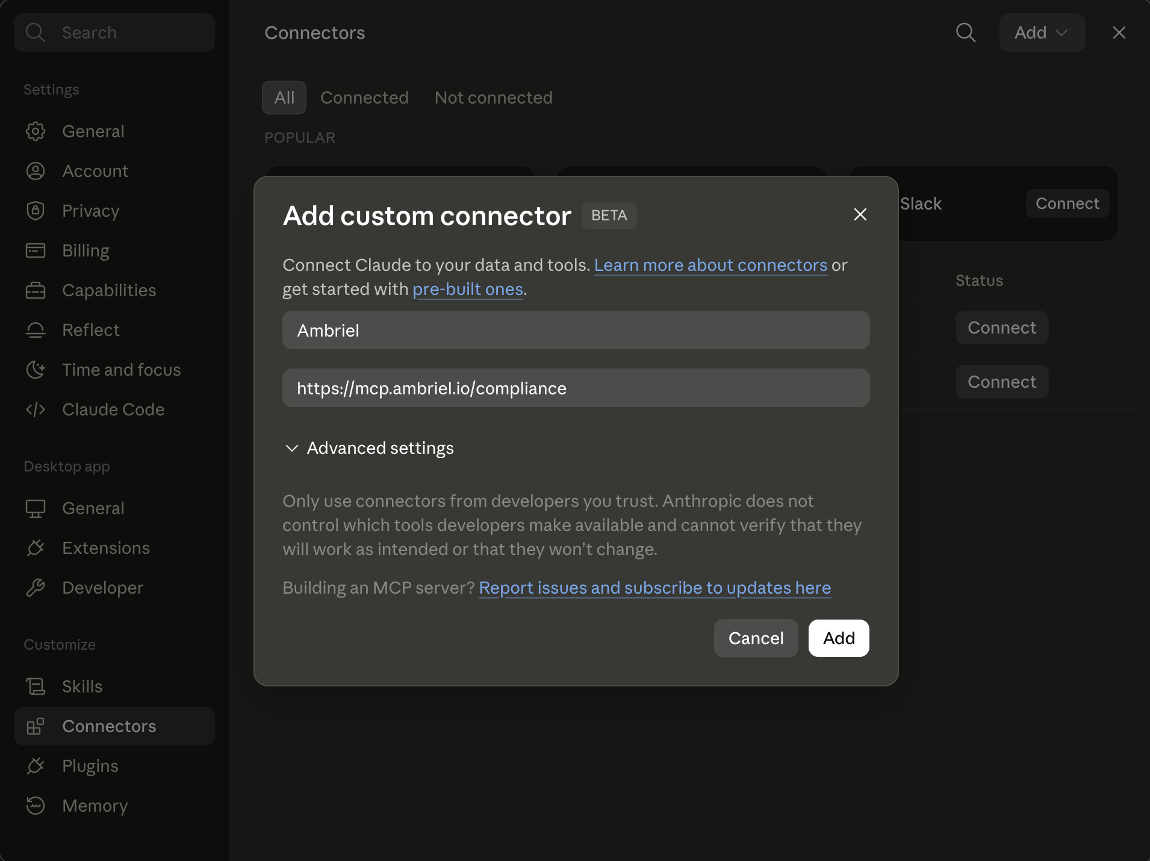Image resolution: width=1150 pixels, height=861 pixels.
Task: Close the Add custom connector dialog
Action: point(860,214)
